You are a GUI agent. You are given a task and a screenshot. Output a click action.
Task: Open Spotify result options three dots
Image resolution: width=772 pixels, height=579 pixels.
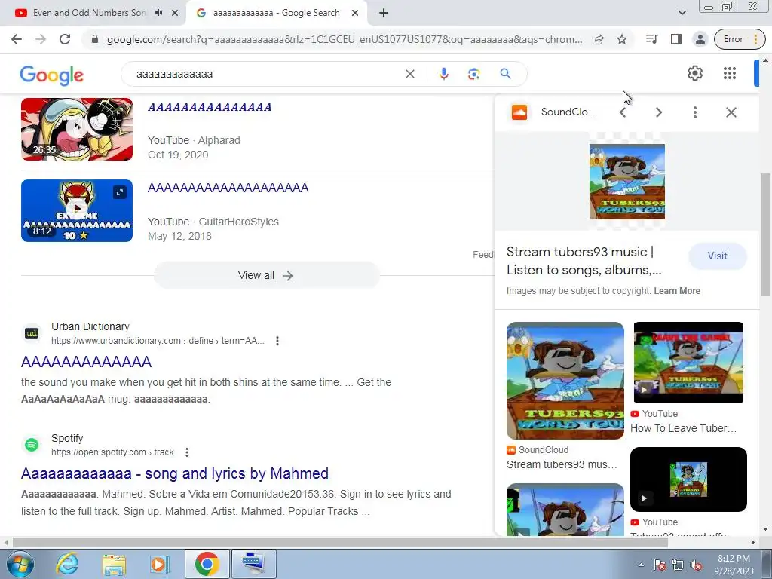coord(187,452)
